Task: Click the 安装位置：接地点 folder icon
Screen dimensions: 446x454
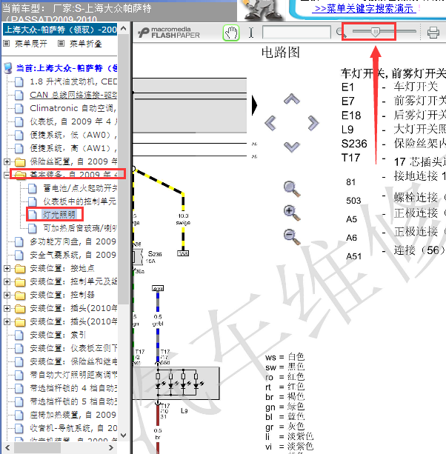Action: [x=20, y=269]
